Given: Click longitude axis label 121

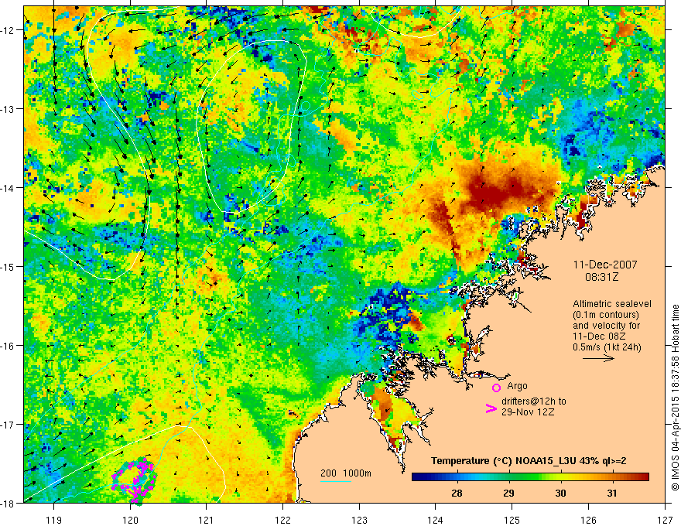Looking at the screenshot, I should click(x=207, y=520).
